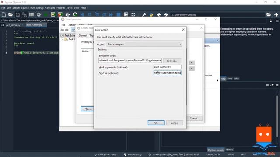This screenshot has width=280, height=157.
Task: Move action down with the down arrow button
Action: (x=192, y=68)
